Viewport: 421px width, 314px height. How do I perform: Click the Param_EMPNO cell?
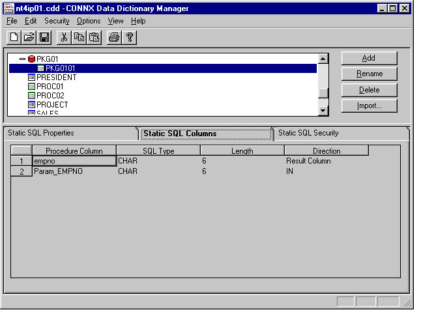74,171
